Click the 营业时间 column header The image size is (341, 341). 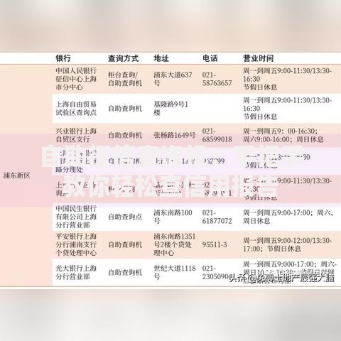tap(259, 58)
